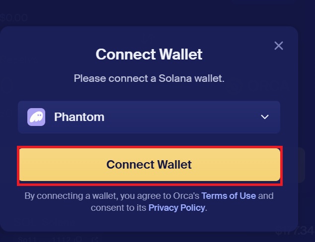Viewport: 315px width, 242px height.
Task: Click the "Connect Wallet" dialog heading
Action: [149, 54]
